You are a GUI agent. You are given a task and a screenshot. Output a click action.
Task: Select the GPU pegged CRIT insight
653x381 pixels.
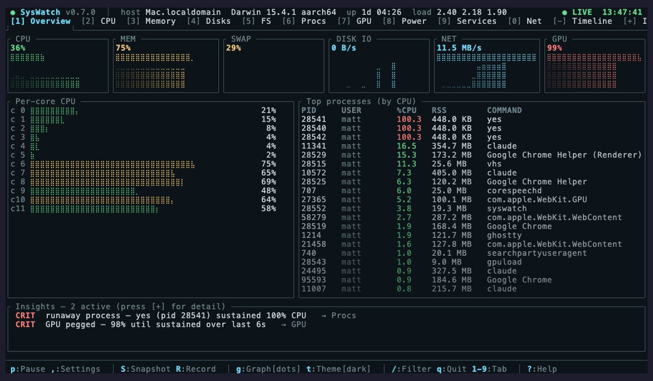161,324
